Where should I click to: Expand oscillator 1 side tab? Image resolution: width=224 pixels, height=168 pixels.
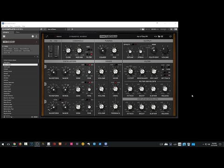[45, 66]
